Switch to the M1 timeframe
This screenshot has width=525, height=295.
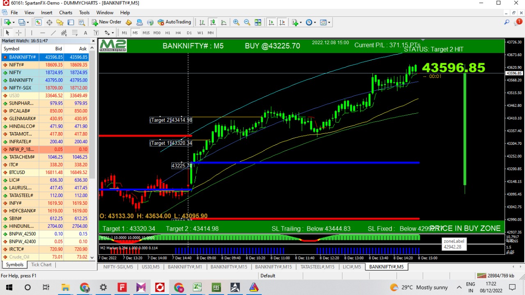coord(124,33)
